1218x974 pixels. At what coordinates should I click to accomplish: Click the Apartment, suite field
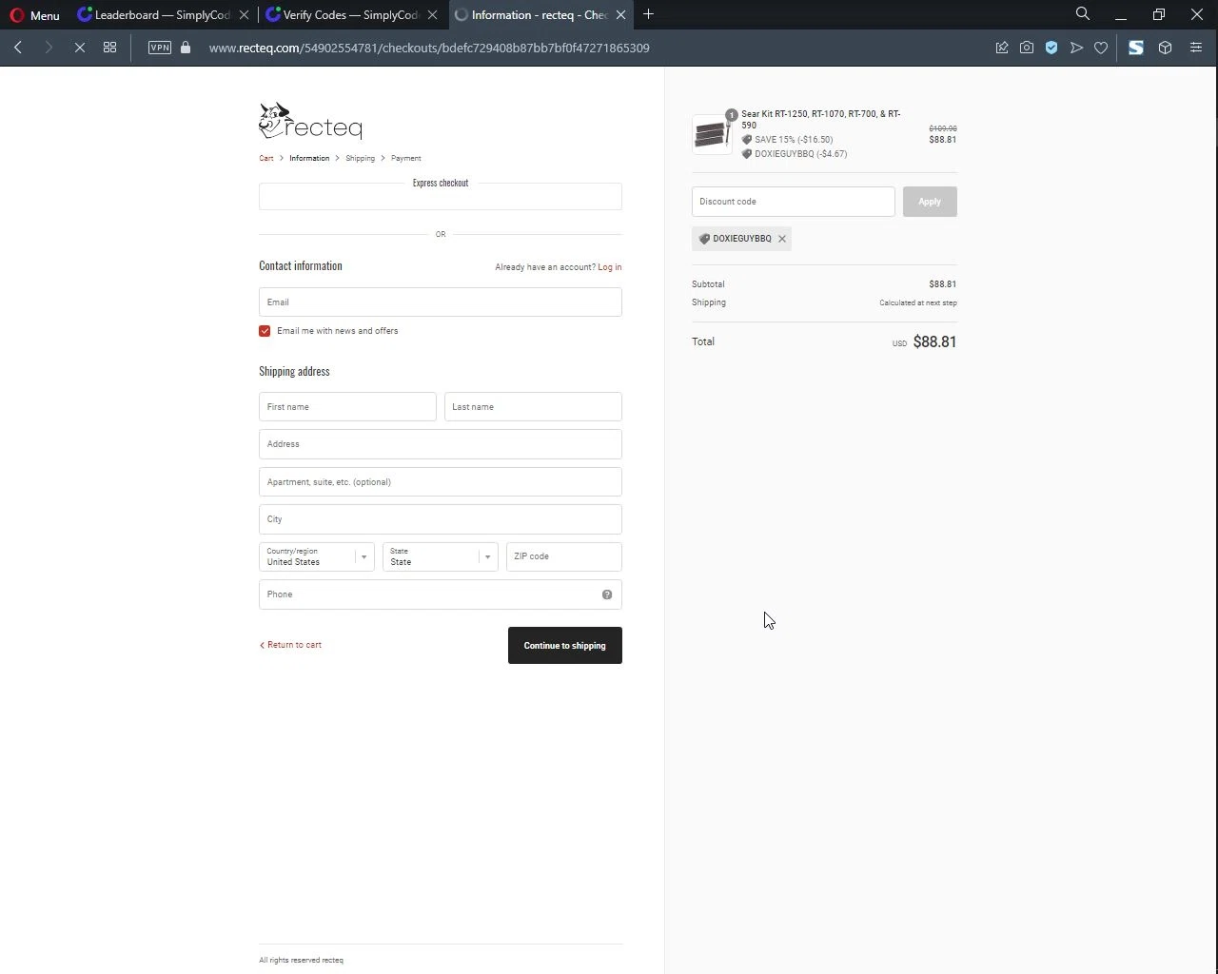441,482
